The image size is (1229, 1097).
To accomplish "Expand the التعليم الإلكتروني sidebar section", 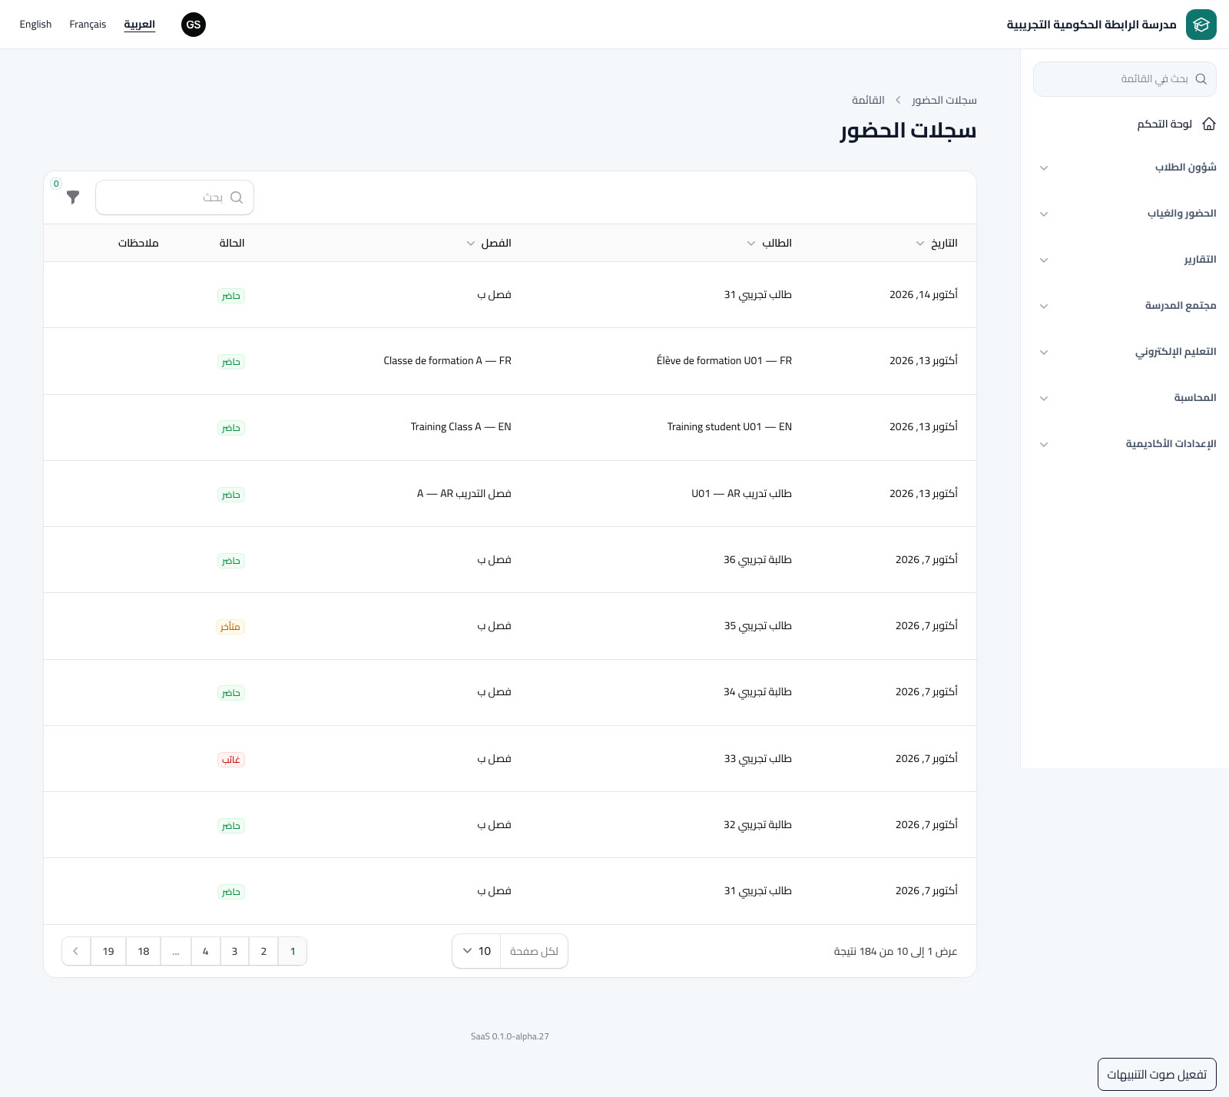I will pyautogui.click(x=1125, y=352).
